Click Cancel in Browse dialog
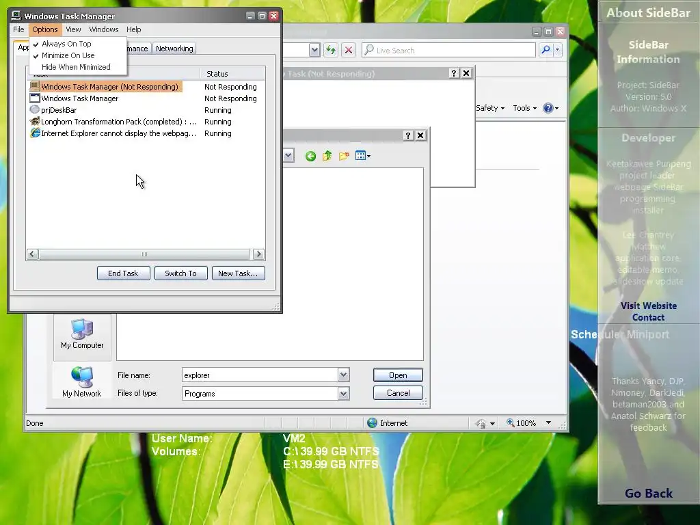The width and height of the screenshot is (700, 525). click(x=398, y=393)
